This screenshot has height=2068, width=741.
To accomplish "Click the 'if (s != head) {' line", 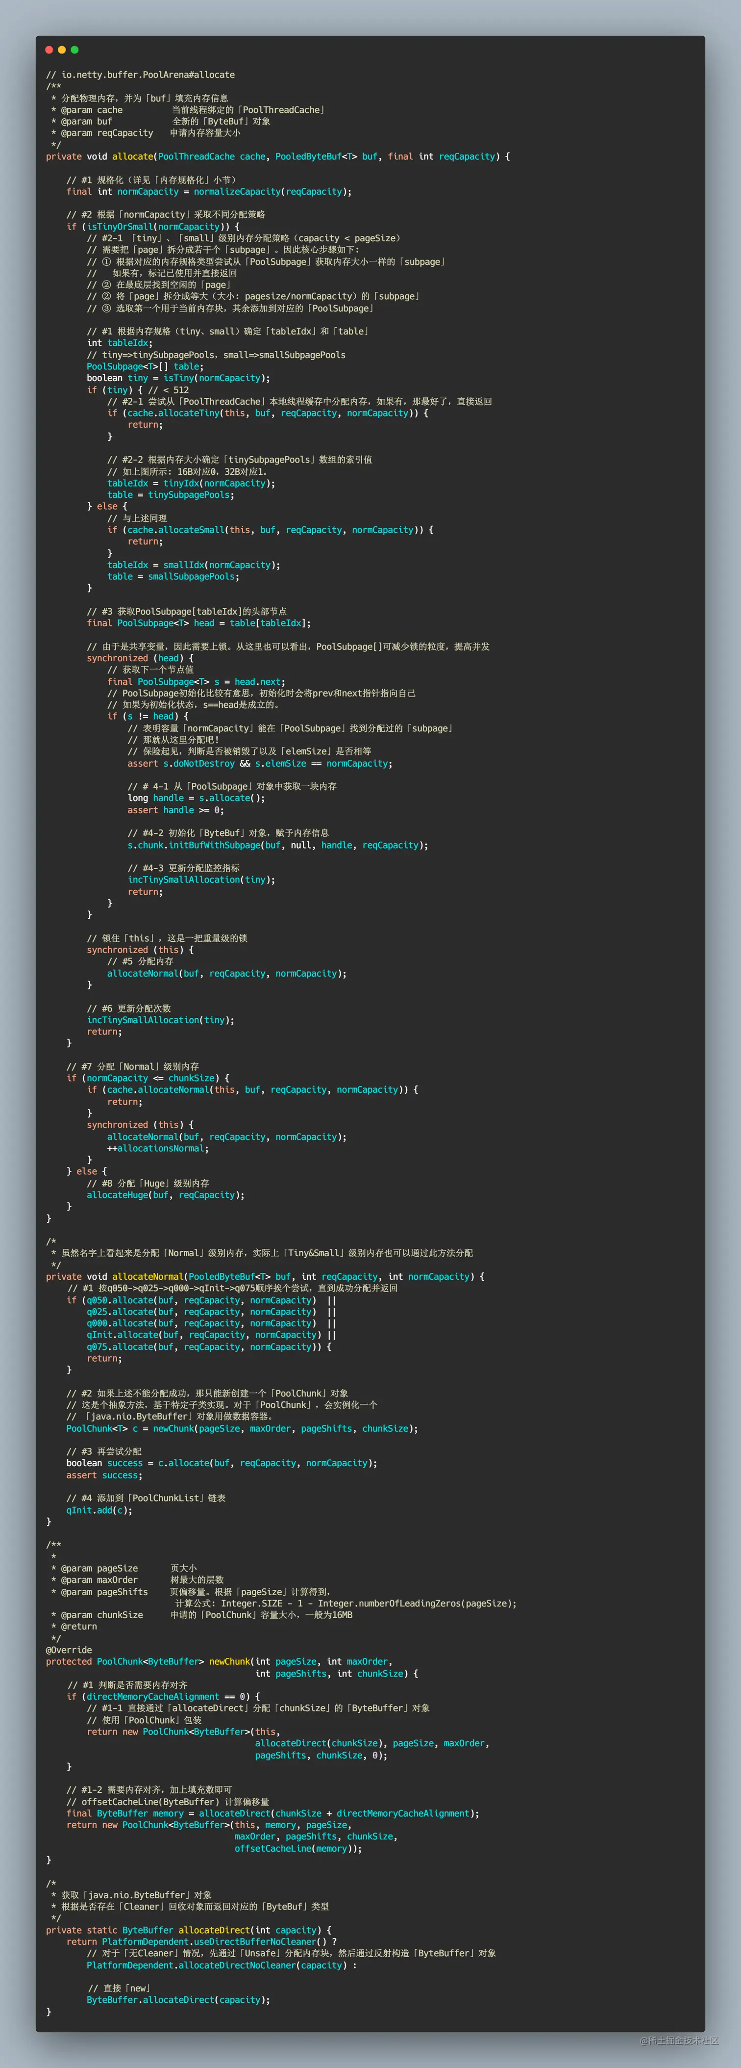I will [x=148, y=716].
